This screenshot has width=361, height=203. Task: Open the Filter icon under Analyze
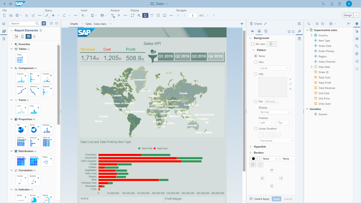point(113,15)
